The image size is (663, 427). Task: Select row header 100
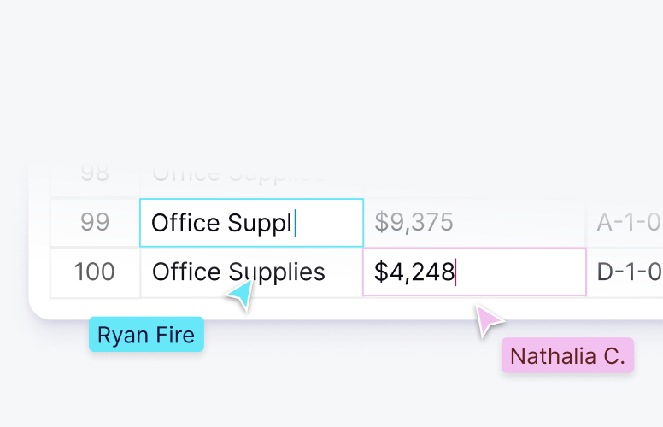pos(95,272)
